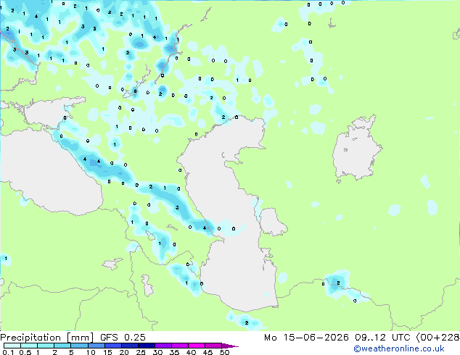
Task: Click the 'GFS 0.25' model label
Action: click(x=123, y=338)
